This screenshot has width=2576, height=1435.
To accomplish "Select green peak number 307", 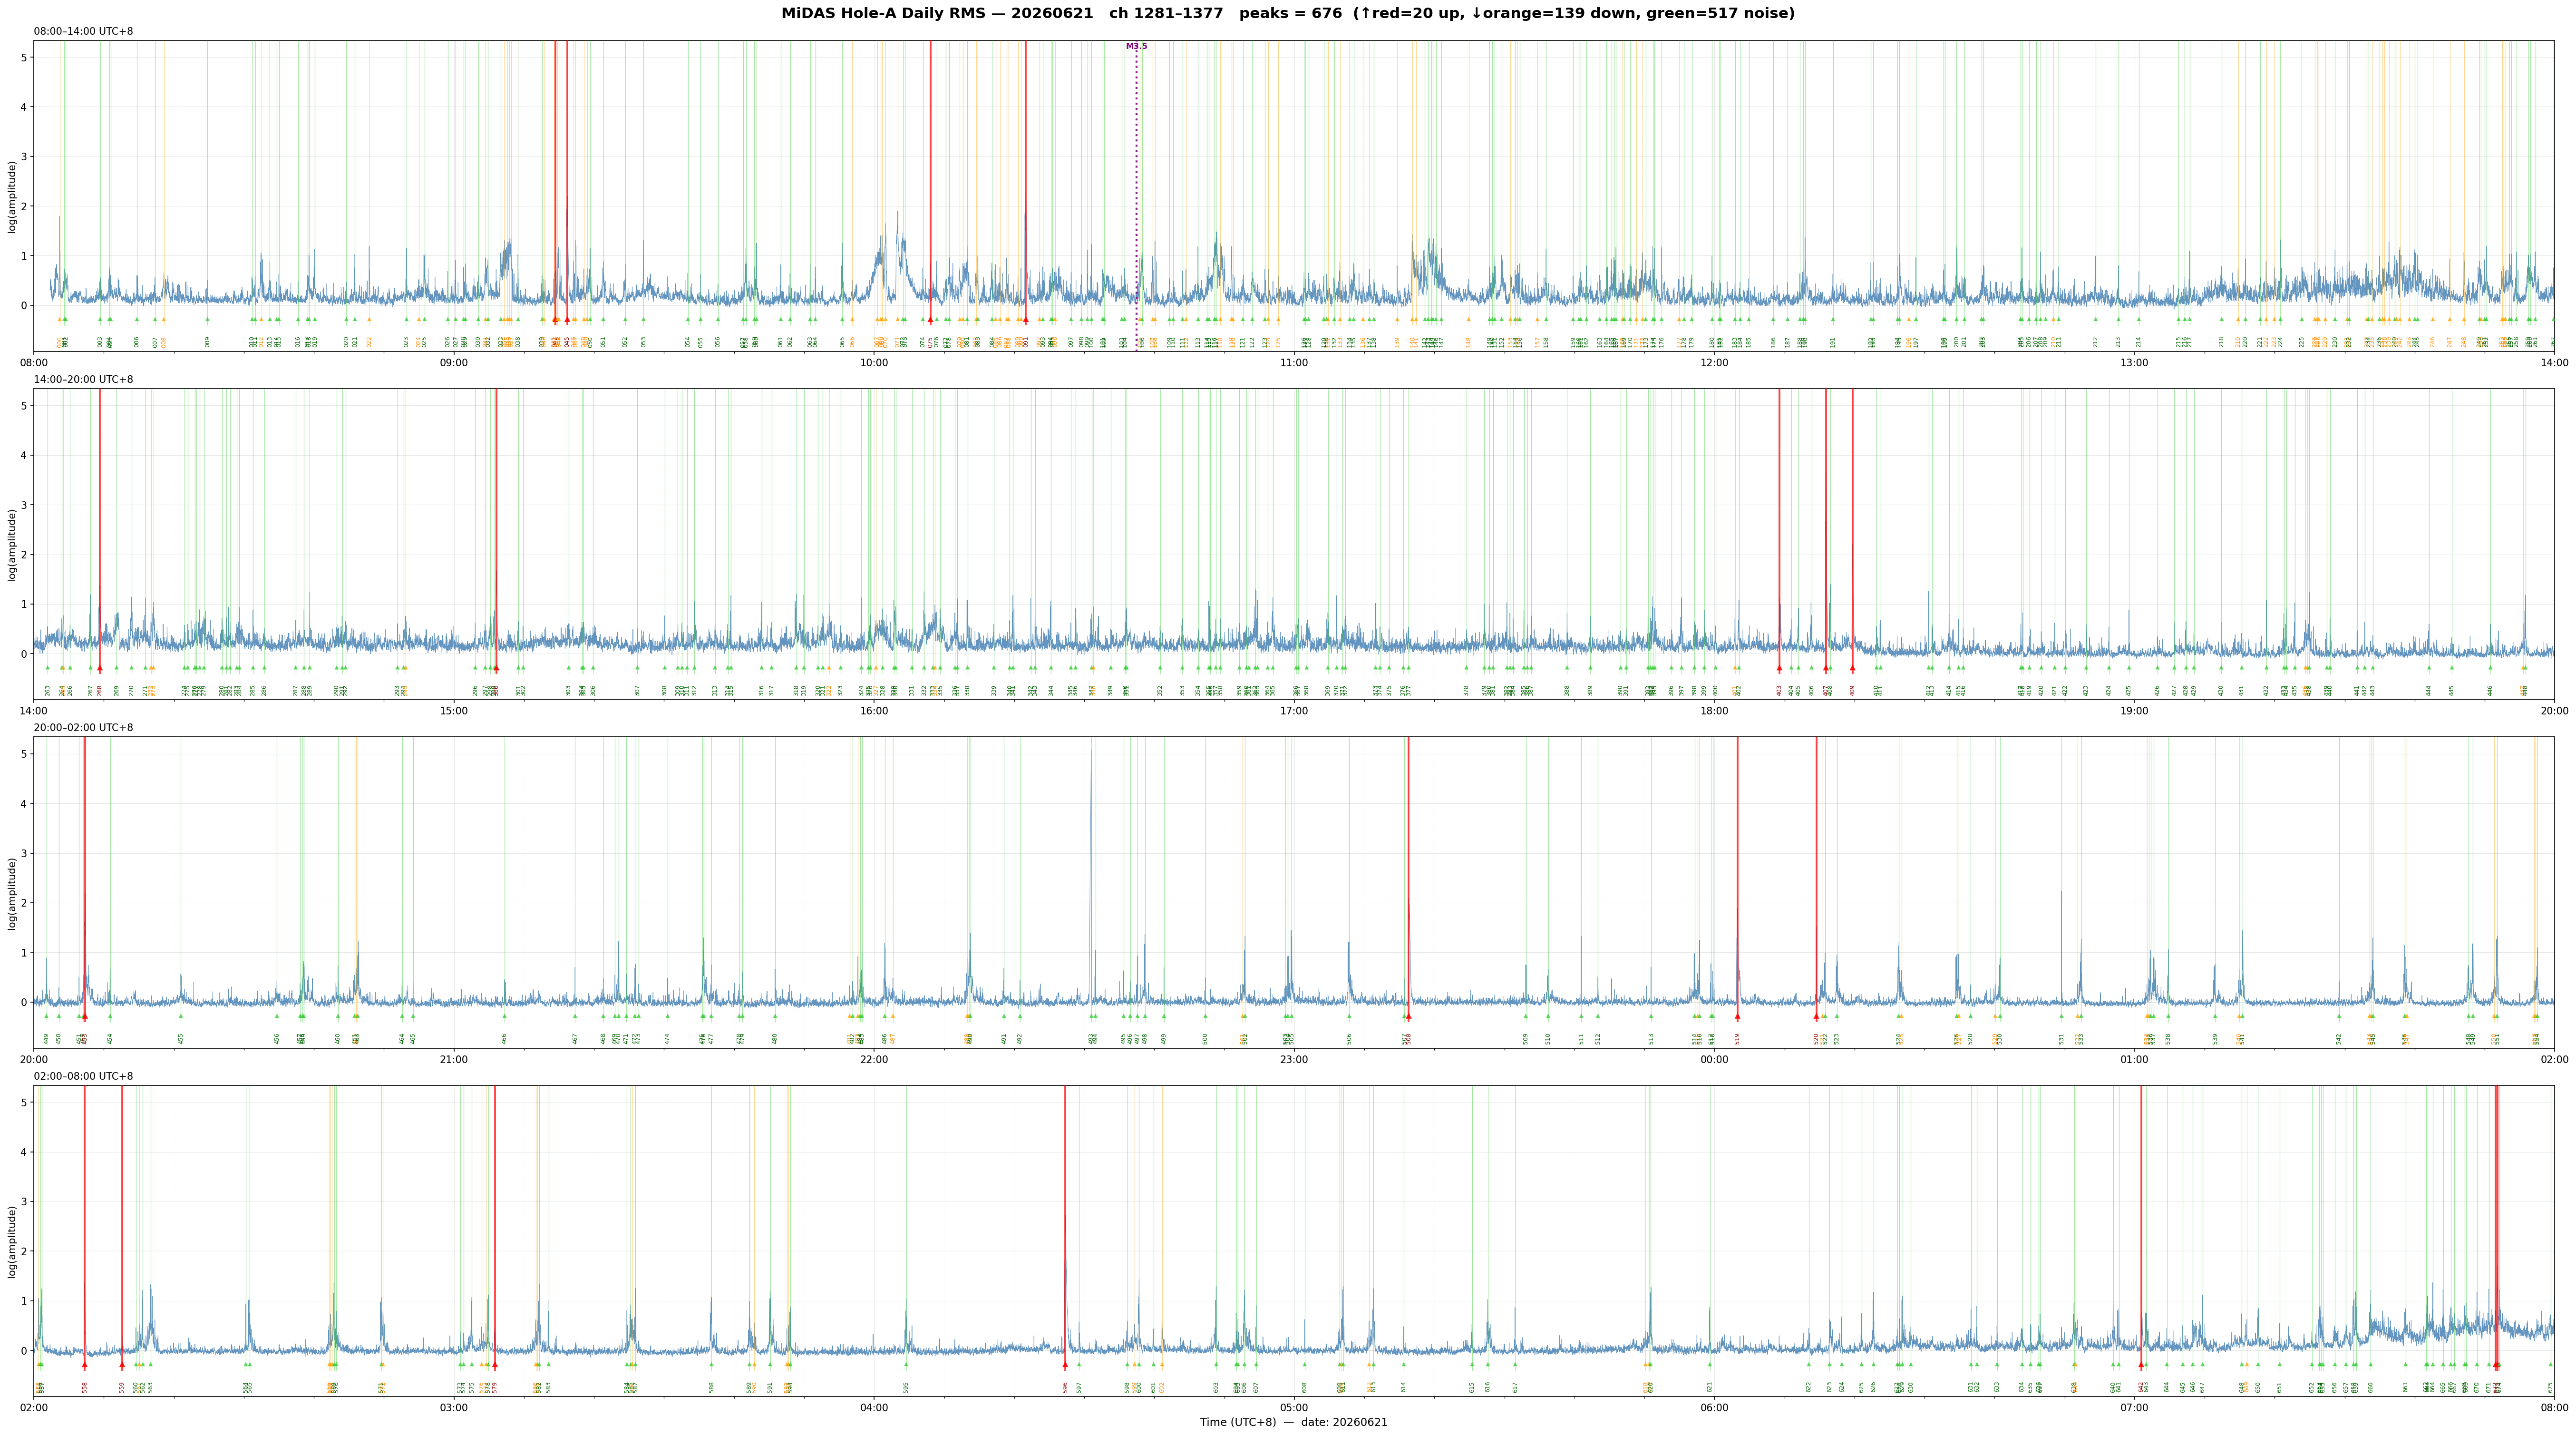I will [x=637, y=690].
